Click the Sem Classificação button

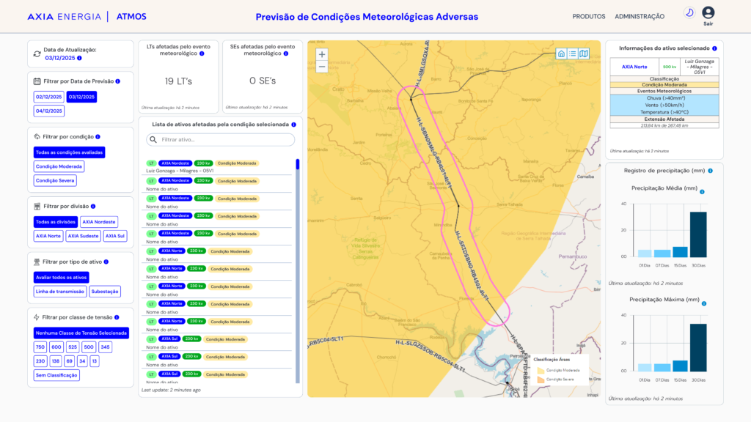56,375
